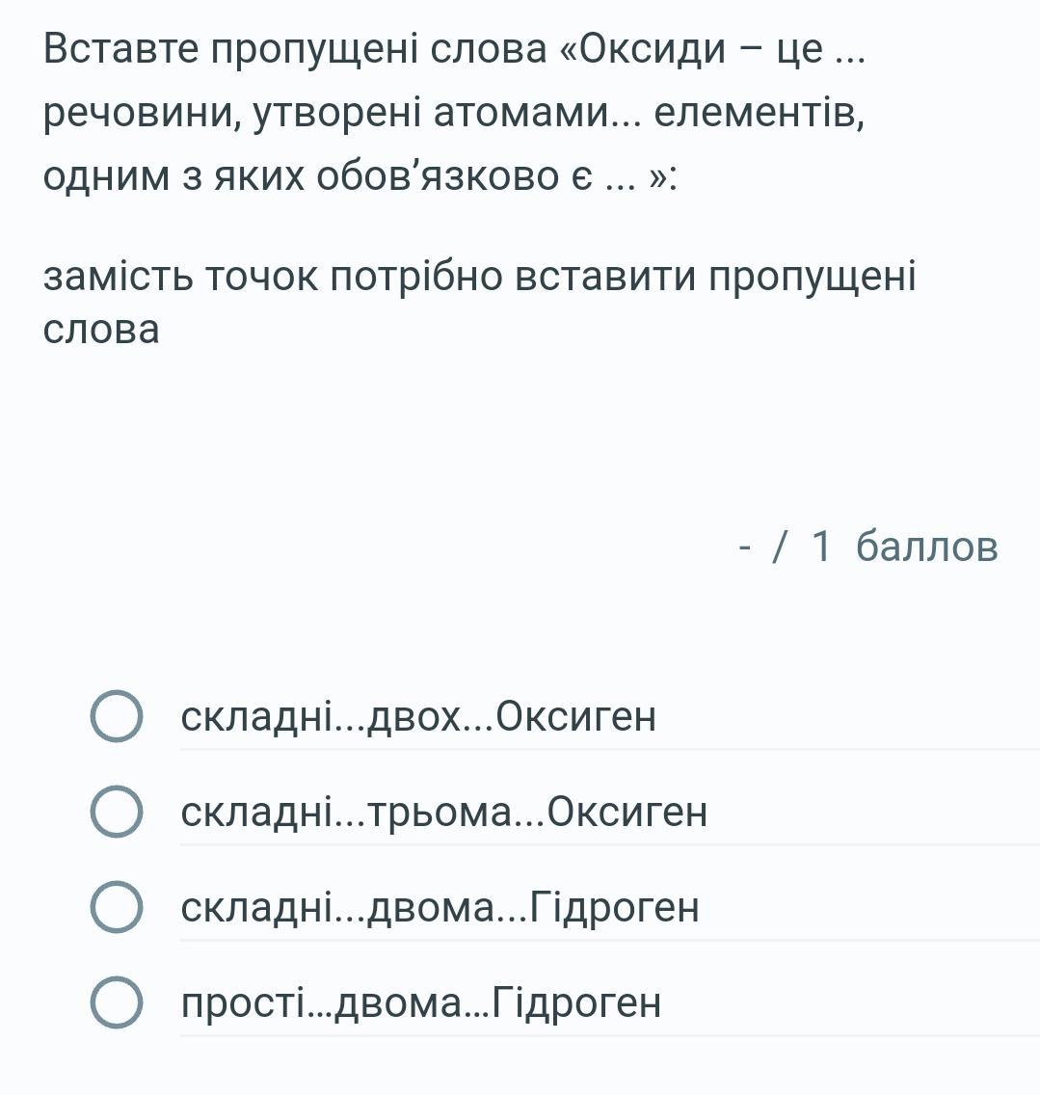Click the answer label складні...трьома...Оксиген
Screen dimensions: 1040x1095
click(x=444, y=812)
